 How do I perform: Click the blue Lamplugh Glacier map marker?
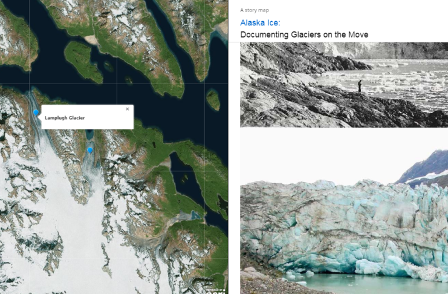36,113
